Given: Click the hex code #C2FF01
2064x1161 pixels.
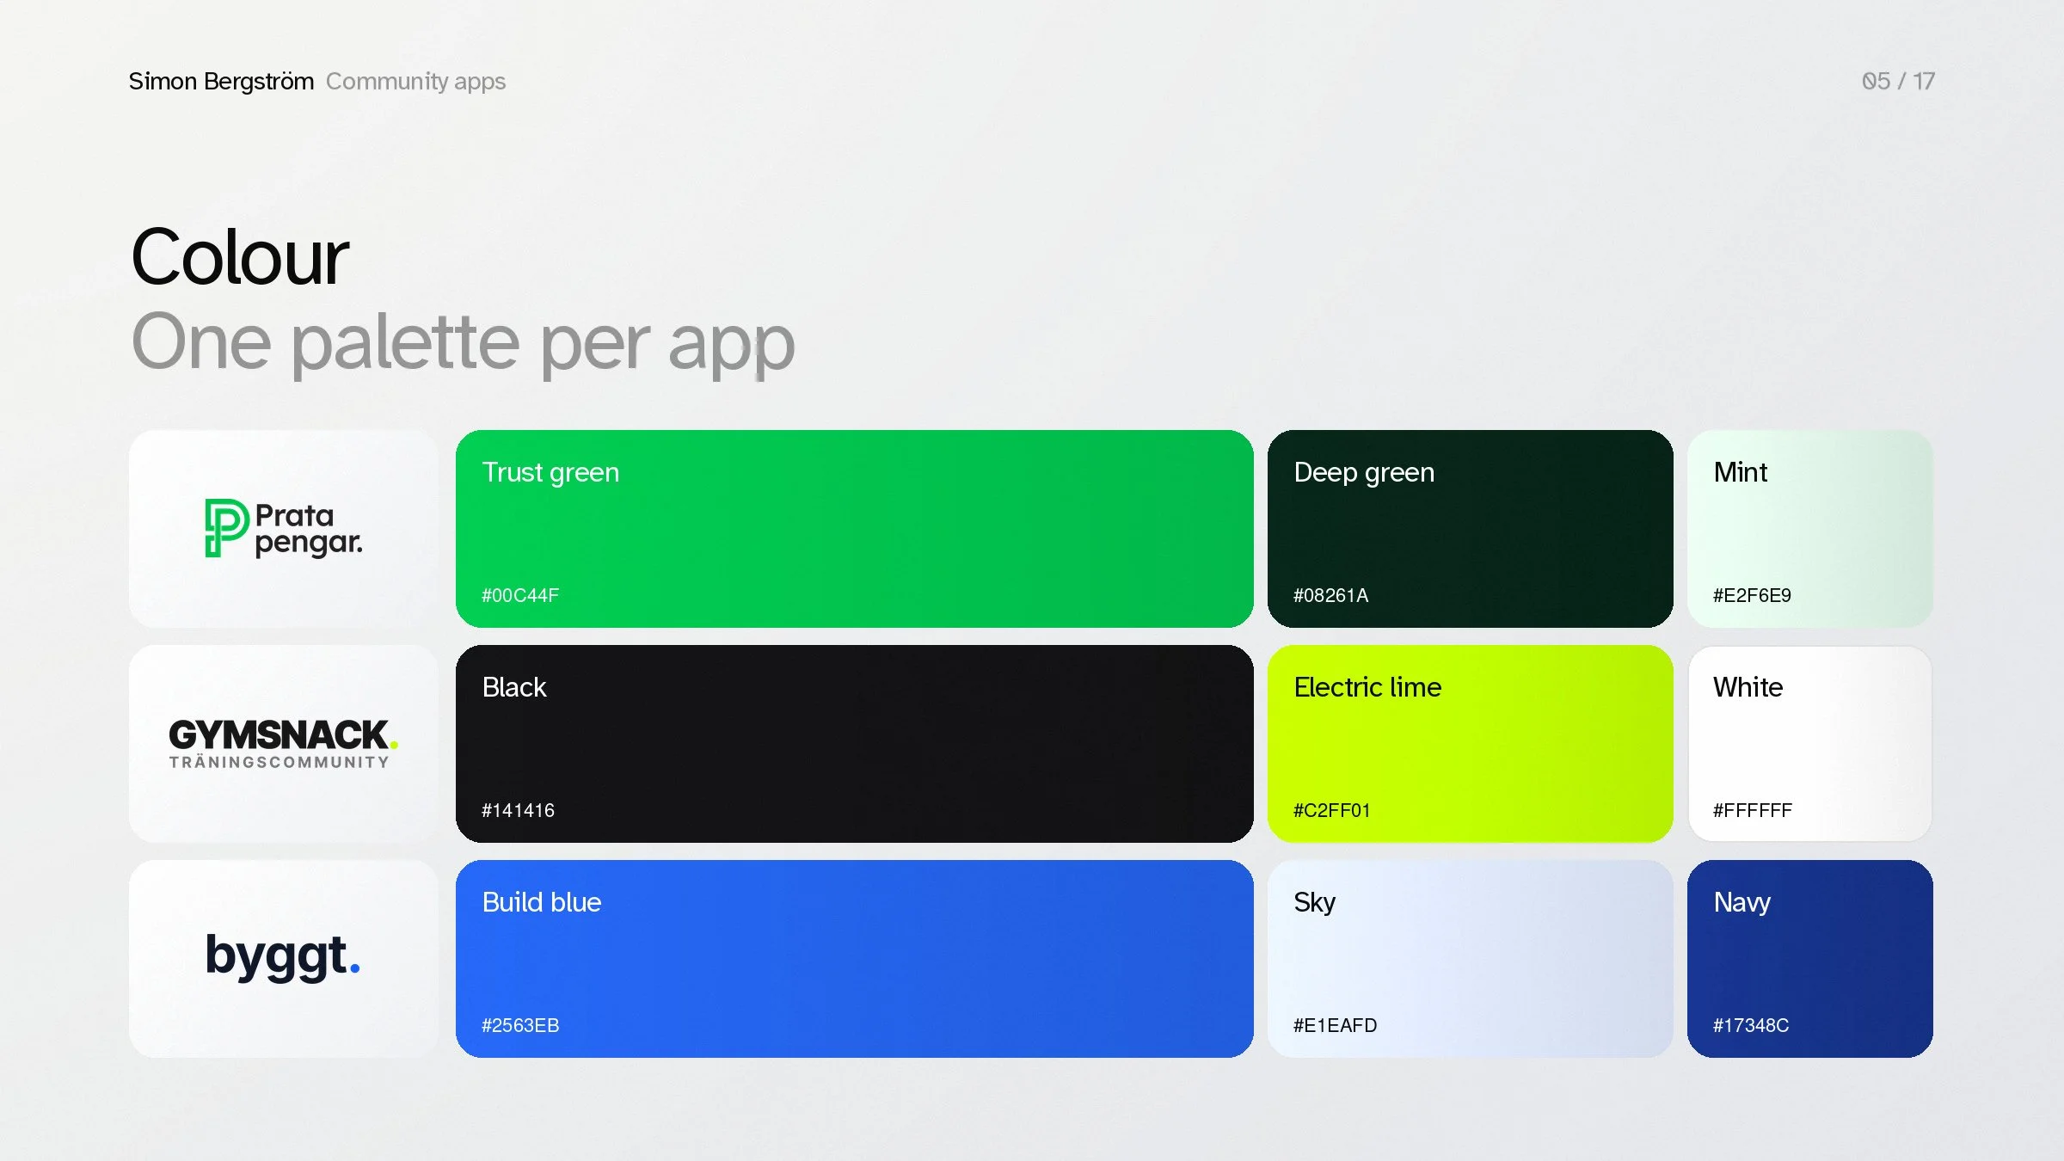Looking at the screenshot, I should pyautogui.click(x=1331, y=810).
